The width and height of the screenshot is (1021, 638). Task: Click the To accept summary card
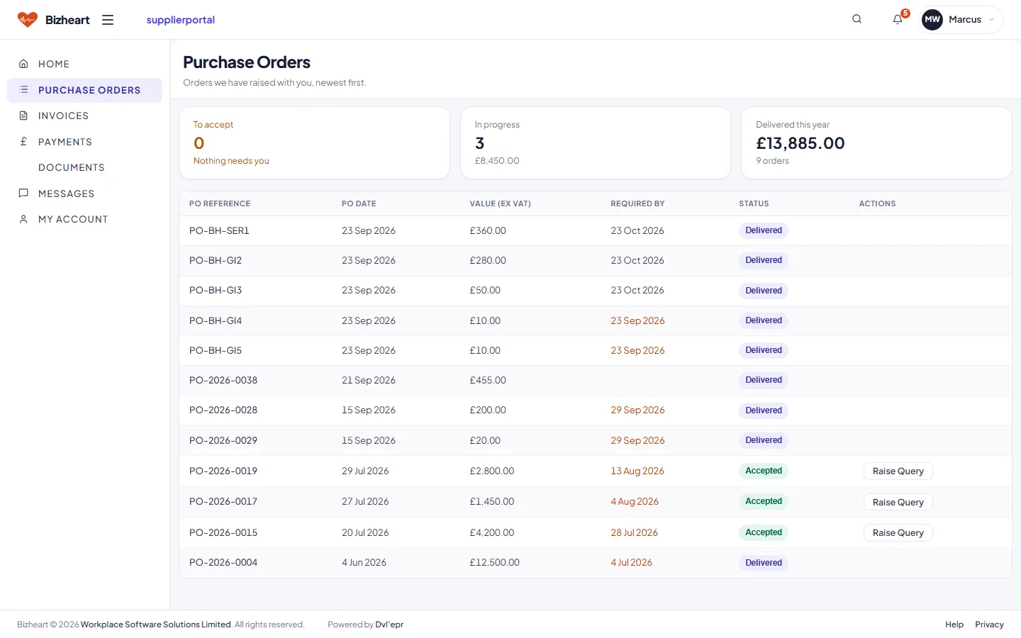point(315,142)
